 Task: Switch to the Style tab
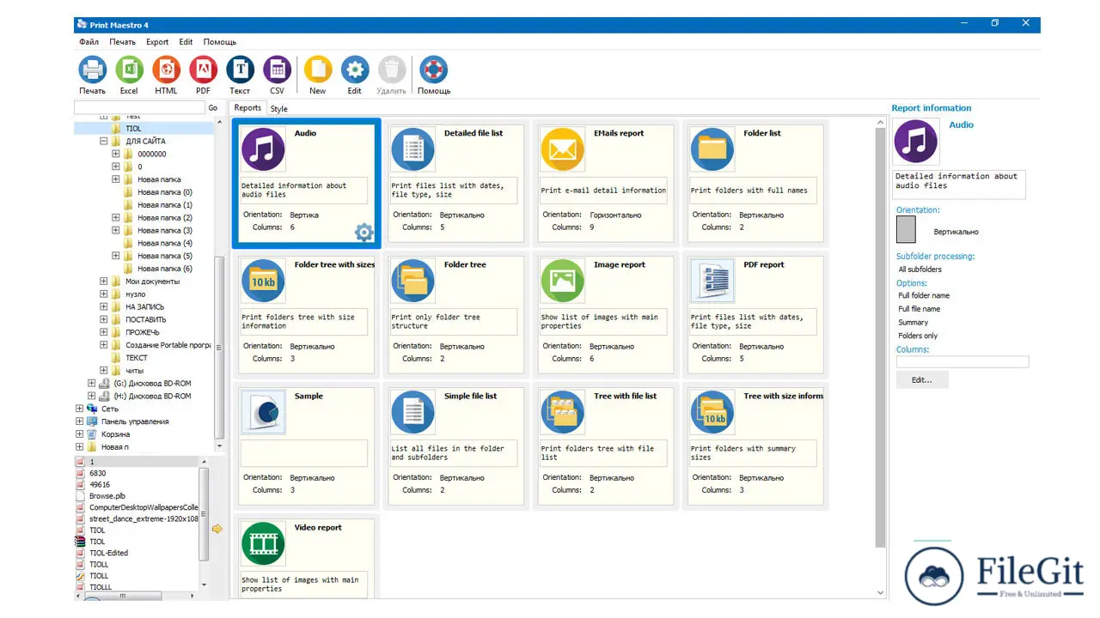point(279,109)
